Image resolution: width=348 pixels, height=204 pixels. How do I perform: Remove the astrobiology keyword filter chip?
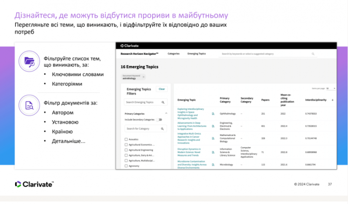144,77
